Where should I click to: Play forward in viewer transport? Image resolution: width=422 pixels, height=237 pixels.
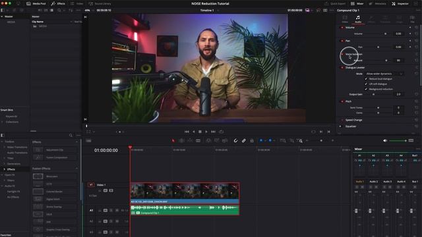click(206, 132)
